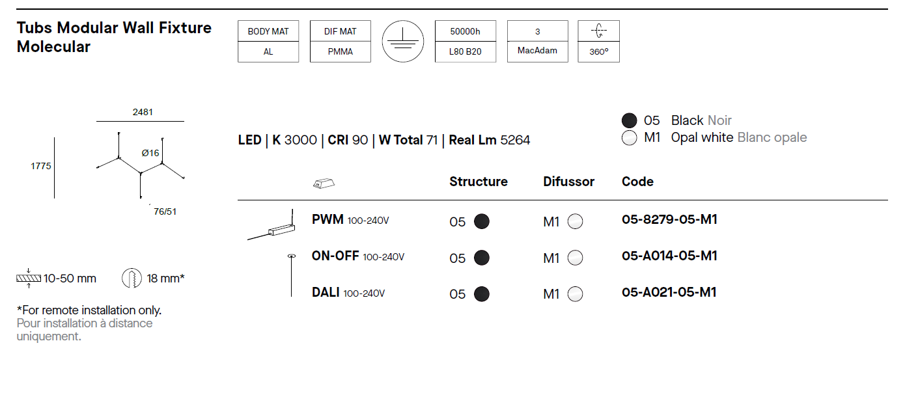This screenshot has width=905, height=395.
Task: Click the DIF MAT PMMA spec box
Action: [341, 42]
